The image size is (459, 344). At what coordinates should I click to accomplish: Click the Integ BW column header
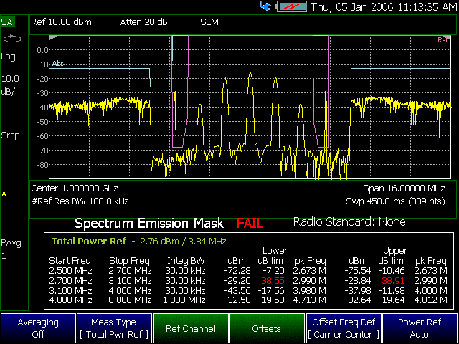[186, 261]
